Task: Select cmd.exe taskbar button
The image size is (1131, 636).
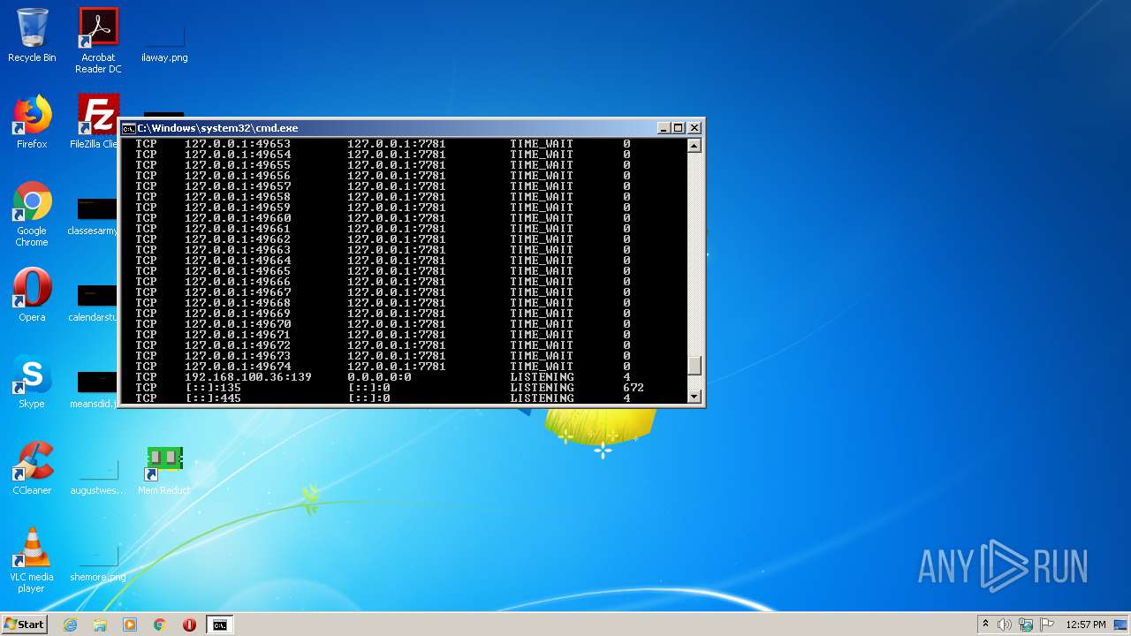Action: coord(219,625)
